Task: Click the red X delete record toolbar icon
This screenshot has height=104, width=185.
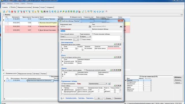Action: click(x=12, y=12)
